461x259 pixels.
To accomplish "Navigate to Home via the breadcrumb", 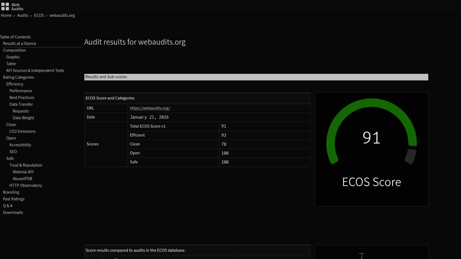I will click(x=6, y=15).
